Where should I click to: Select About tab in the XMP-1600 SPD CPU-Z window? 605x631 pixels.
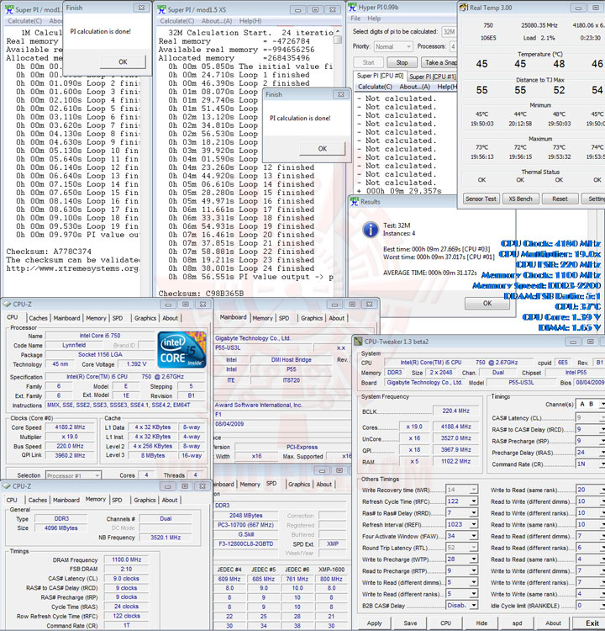point(324,484)
